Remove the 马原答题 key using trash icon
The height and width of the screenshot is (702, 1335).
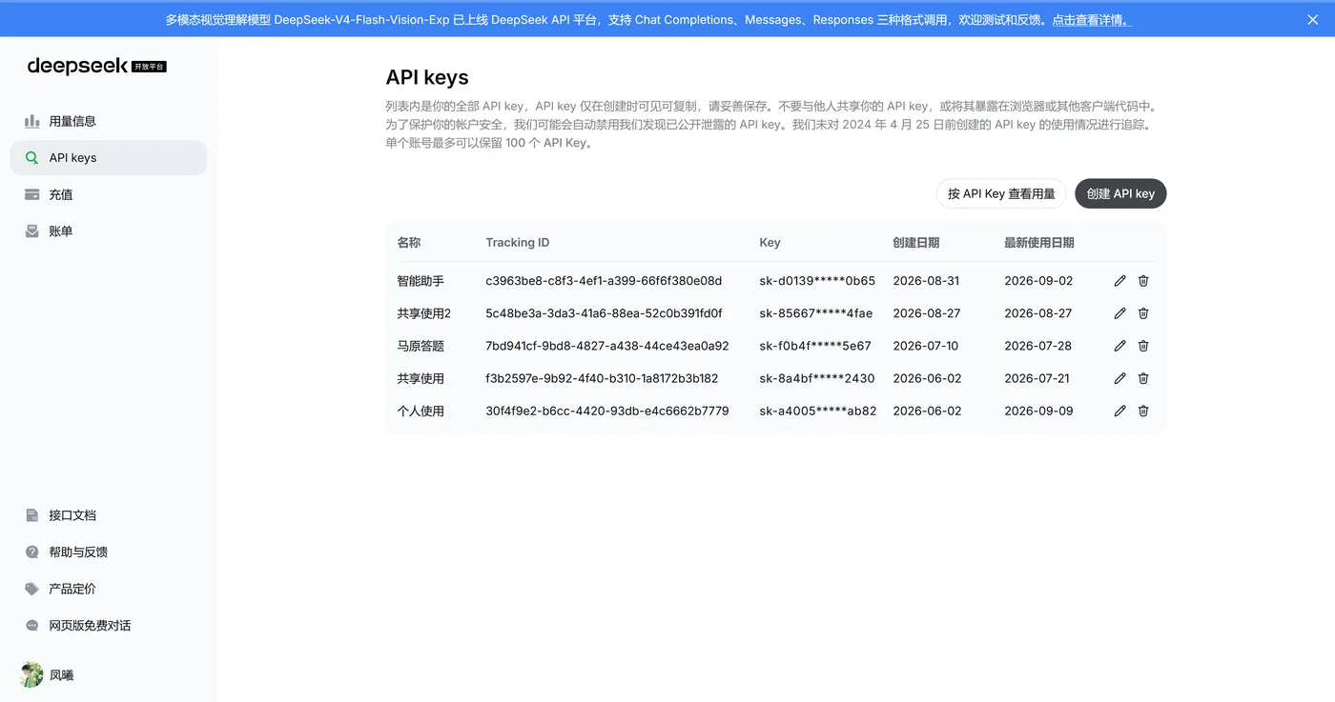pyautogui.click(x=1143, y=346)
